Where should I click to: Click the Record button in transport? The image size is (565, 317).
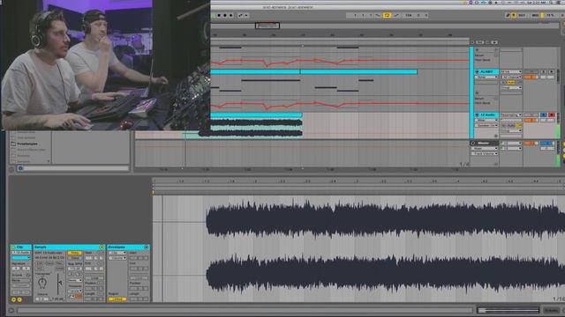point(225,16)
